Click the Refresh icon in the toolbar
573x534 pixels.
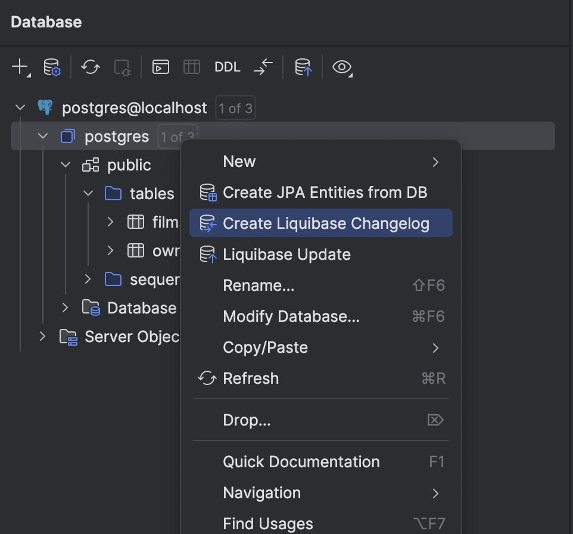coord(90,67)
